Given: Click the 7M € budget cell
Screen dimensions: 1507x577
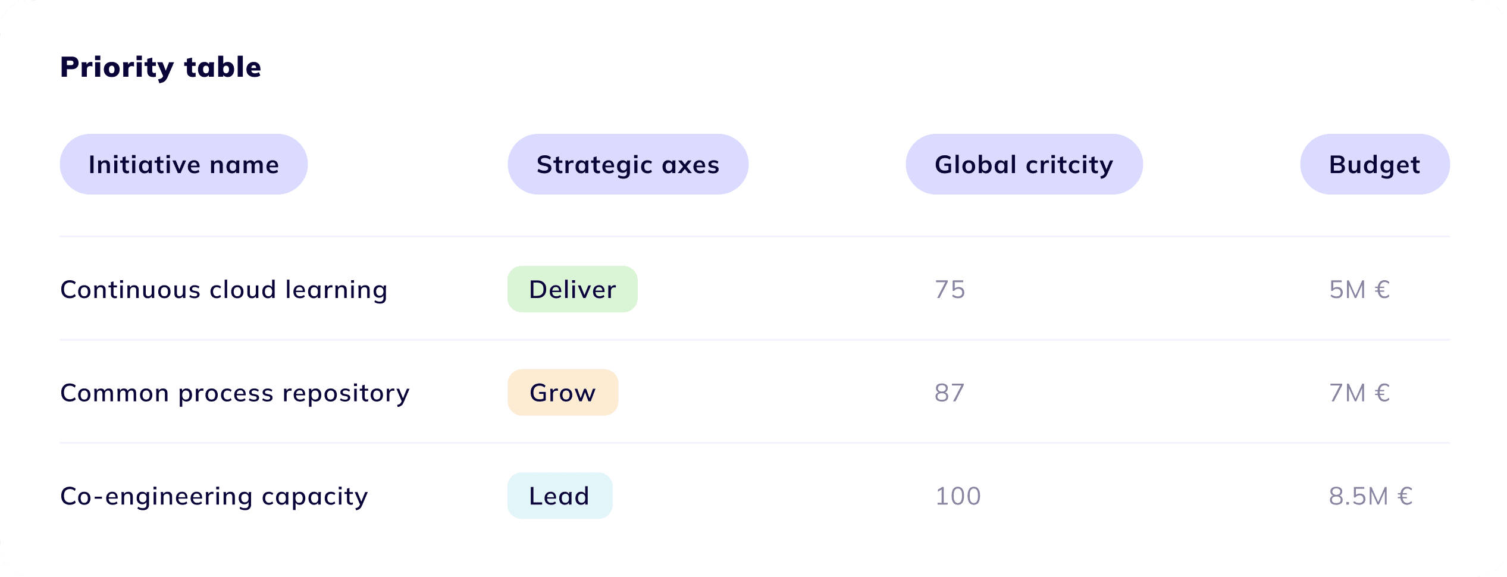Looking at the screenshot, I should pos(1359,393).
